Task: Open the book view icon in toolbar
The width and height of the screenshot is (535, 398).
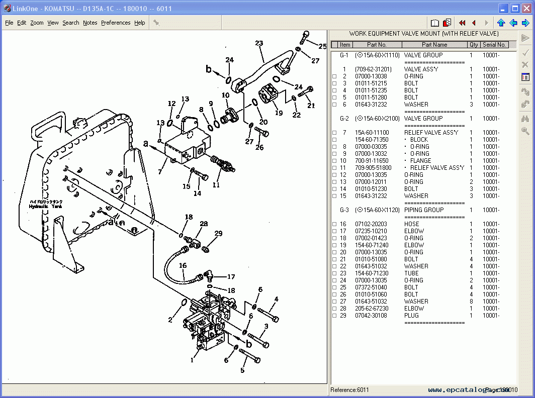Action: pos(434,23)
